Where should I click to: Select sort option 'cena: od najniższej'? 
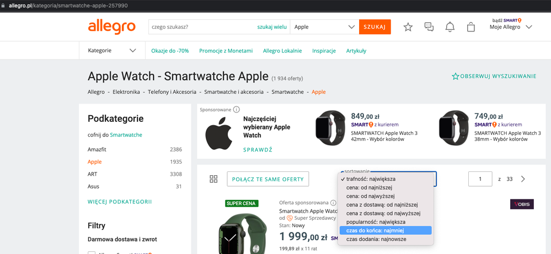pos(368,188)
